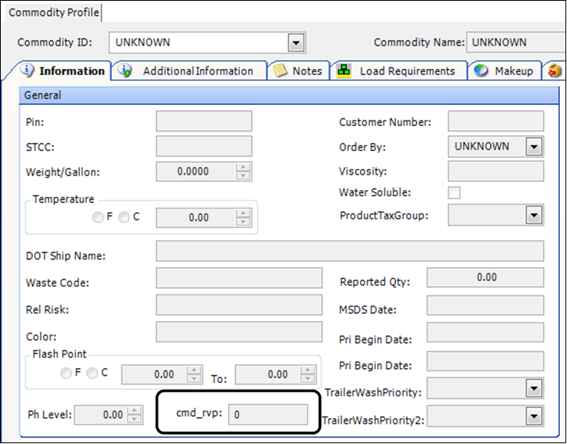567x444 pixels.
Task: Click the first Pri Begin Date field
Action: (x=485, y=333)
